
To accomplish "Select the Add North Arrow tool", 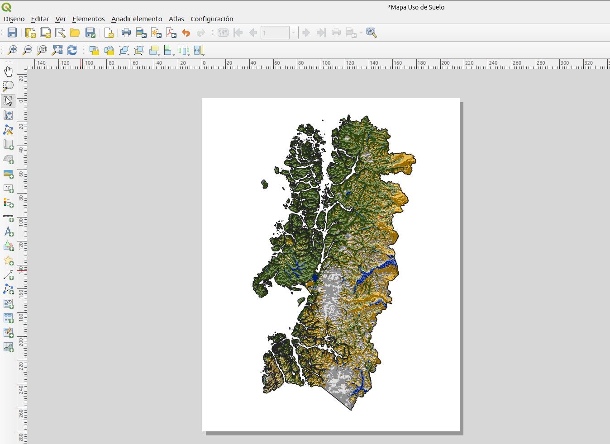I will click(x=8, y=231).
